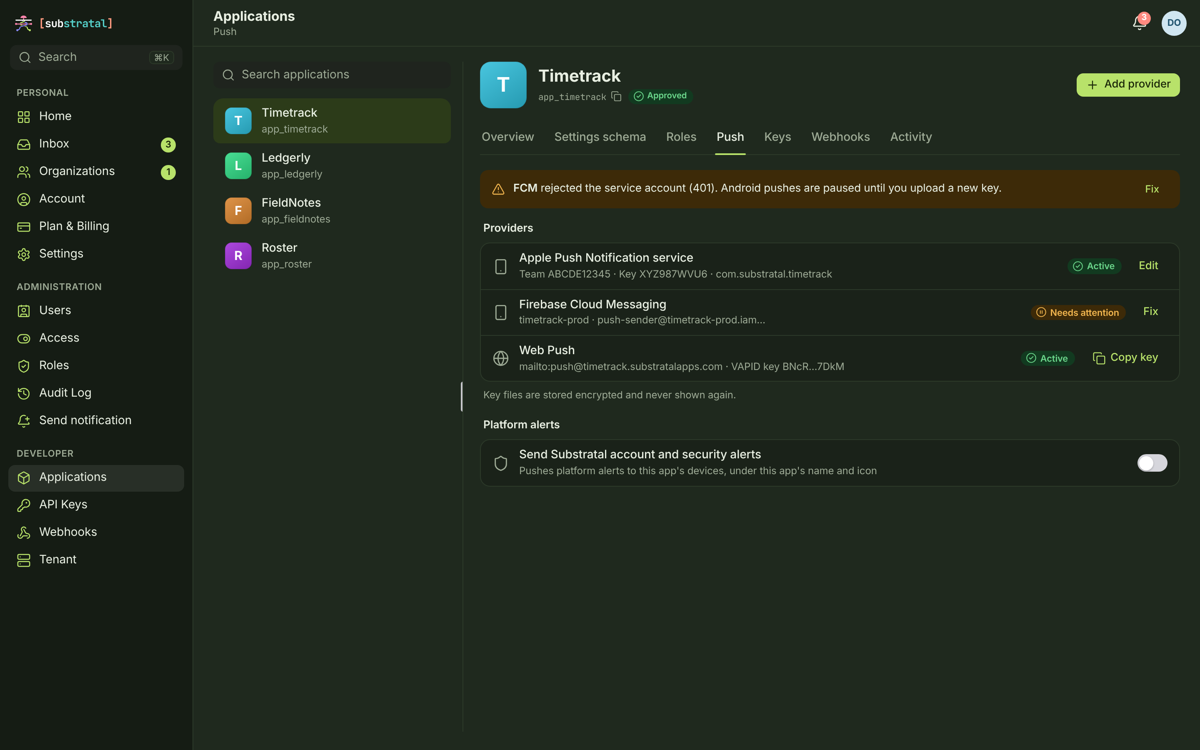This screenshot has height=750, width=1200.
Task: Open API Keys page
Action: 96,505
